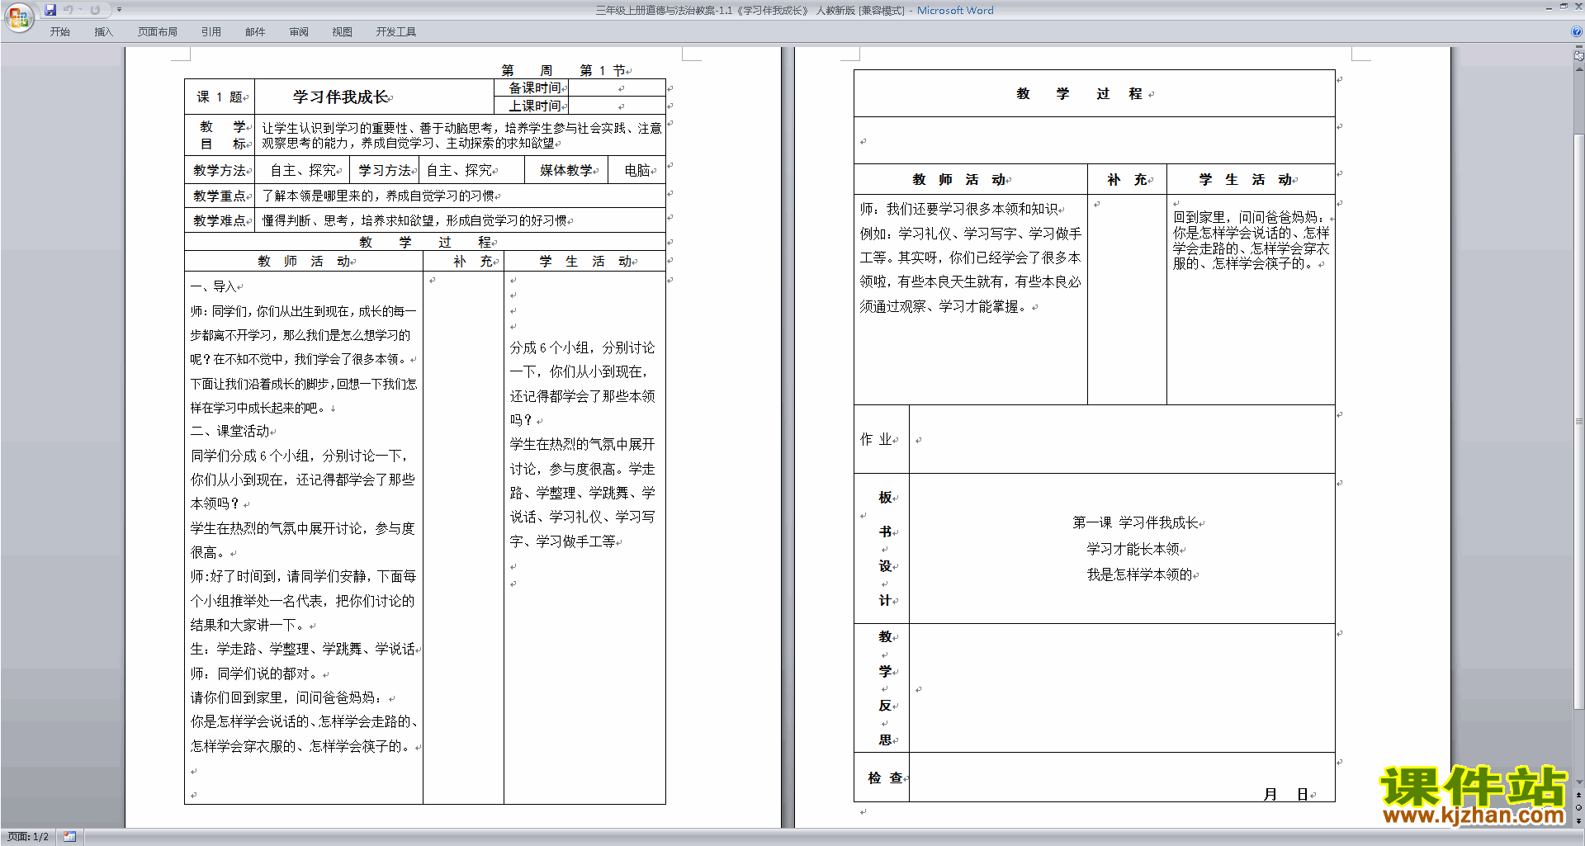The width and height of the screenshot is (1585, 846).
Task: Click the vertical scrollbar down arrow
Action: 1579,782
